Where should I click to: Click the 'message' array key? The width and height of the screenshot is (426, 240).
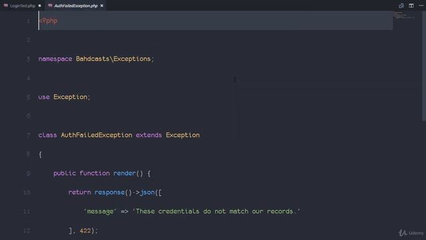point(100,211)
